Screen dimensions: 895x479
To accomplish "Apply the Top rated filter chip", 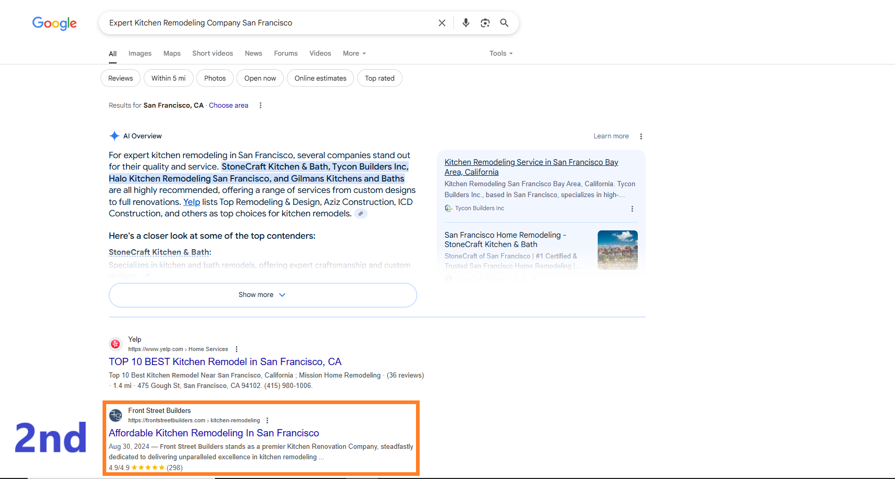I will coord(380,78).
